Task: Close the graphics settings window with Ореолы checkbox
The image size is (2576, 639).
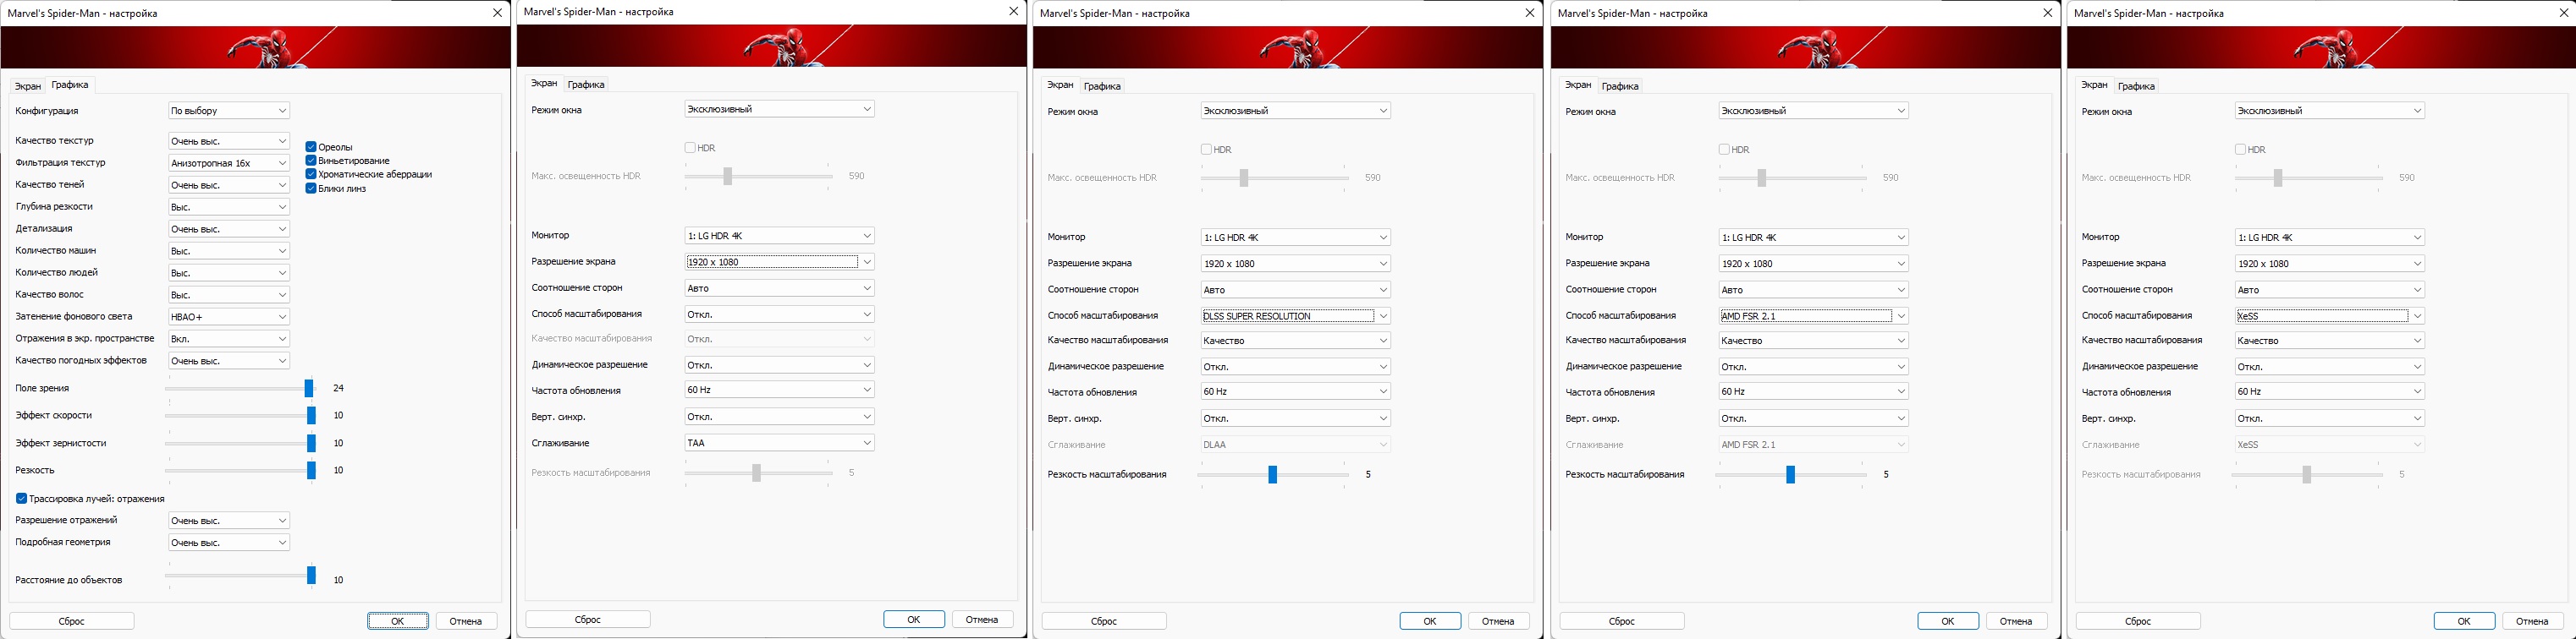Action: click(497, 13)
